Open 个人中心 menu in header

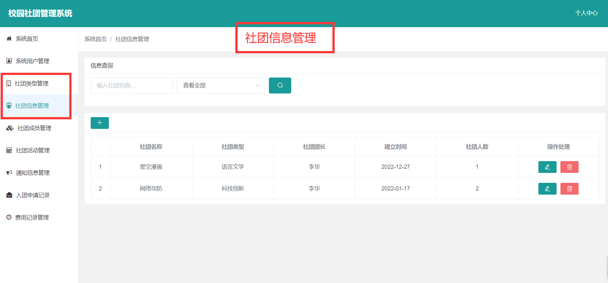(586, 13)
